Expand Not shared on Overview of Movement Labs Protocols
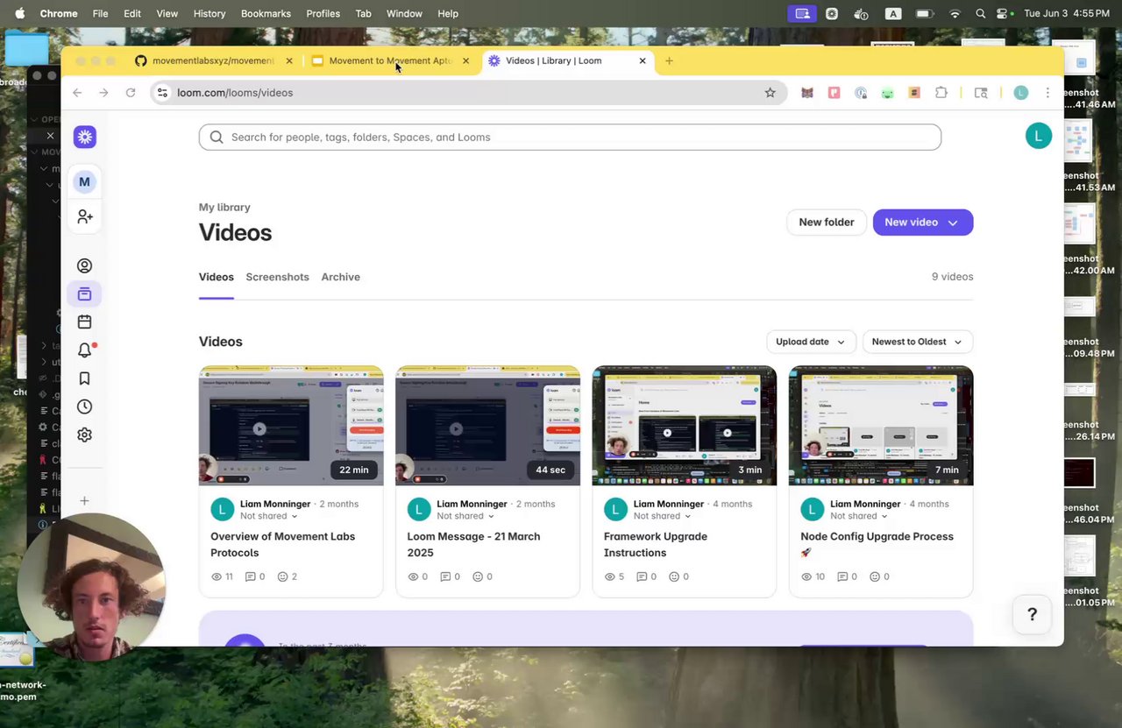 pos(269,516)
